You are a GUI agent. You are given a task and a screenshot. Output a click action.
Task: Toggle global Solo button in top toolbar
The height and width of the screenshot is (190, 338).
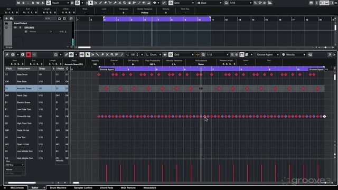(x=23, y=3)
